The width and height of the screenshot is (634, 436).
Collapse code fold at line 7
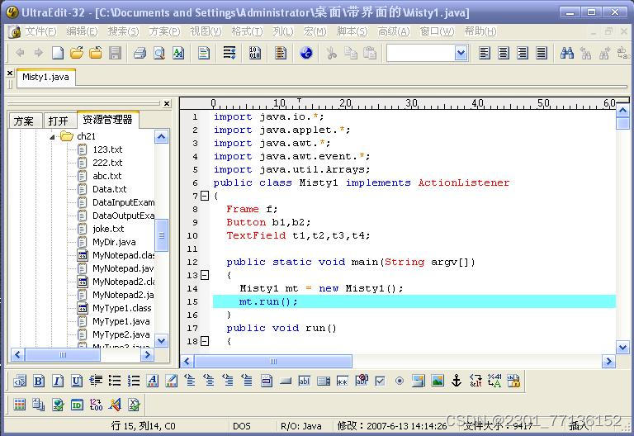point(205,197)
